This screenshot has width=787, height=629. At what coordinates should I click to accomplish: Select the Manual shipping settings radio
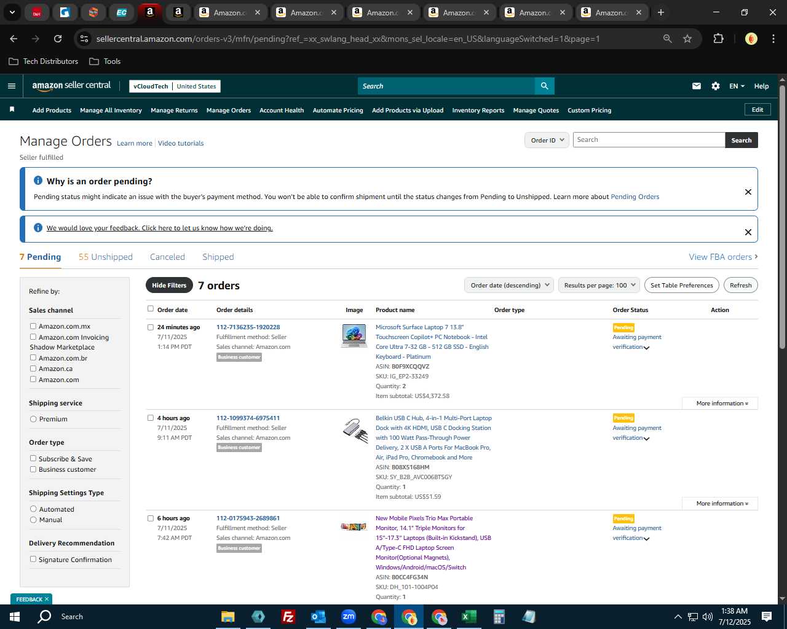click(x=33, y=520)
